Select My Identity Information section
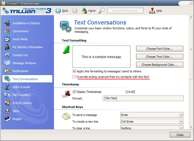The height and width of the screenshot is (141, 194). (x=28, y=47)
